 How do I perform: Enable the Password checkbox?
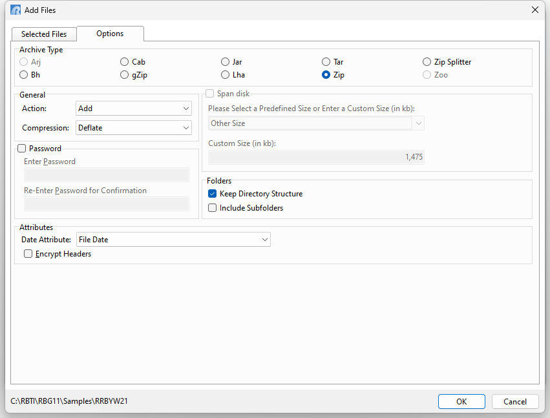point(22,149)
